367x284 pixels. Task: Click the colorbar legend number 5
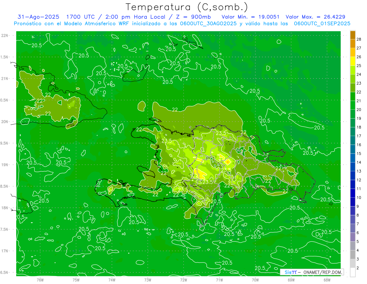358,241
